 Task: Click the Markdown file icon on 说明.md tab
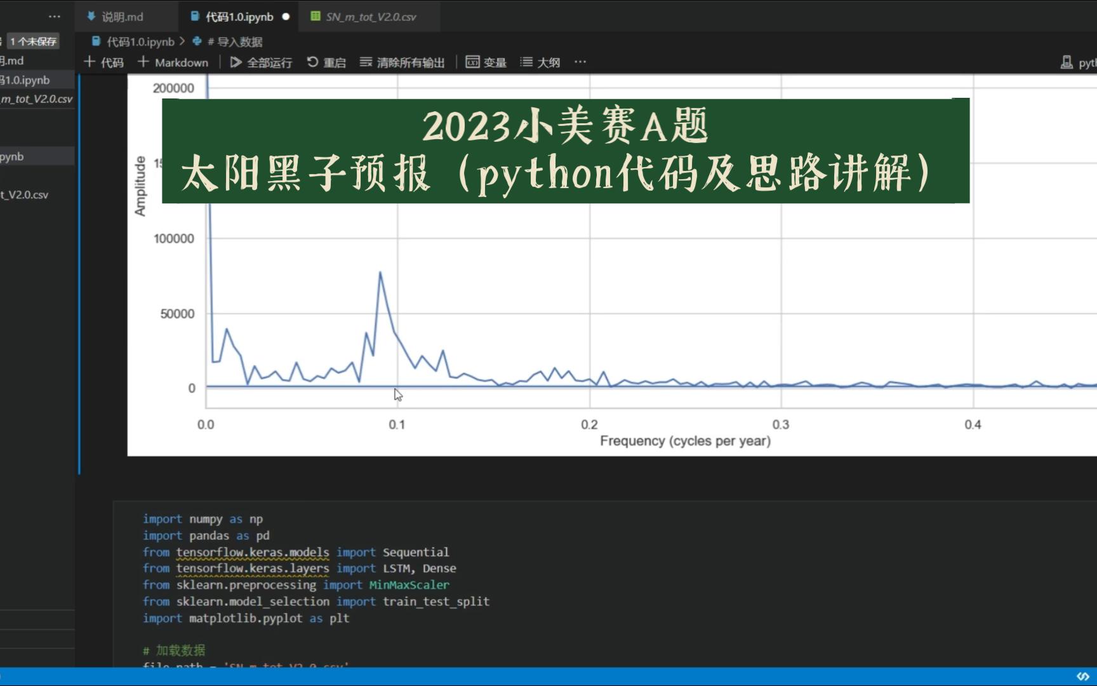point(91,17)
